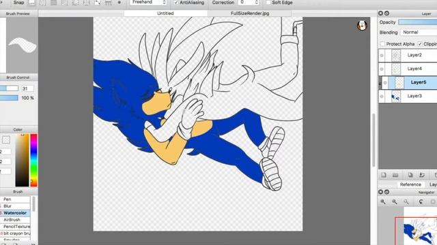Image resolution: width=437 pixels, height=245 pixels.
Task: Add a new layer folder
Action: pos(395,175)
